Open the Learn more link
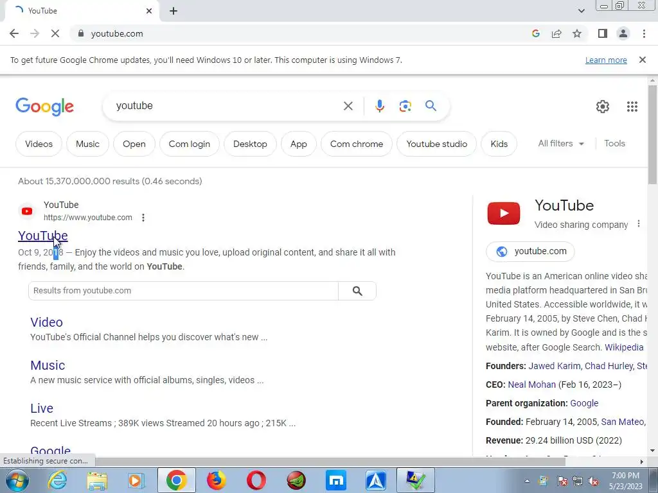Image resolution: width=658 pixels, height=493 pixels. click(x=606, y=60)
